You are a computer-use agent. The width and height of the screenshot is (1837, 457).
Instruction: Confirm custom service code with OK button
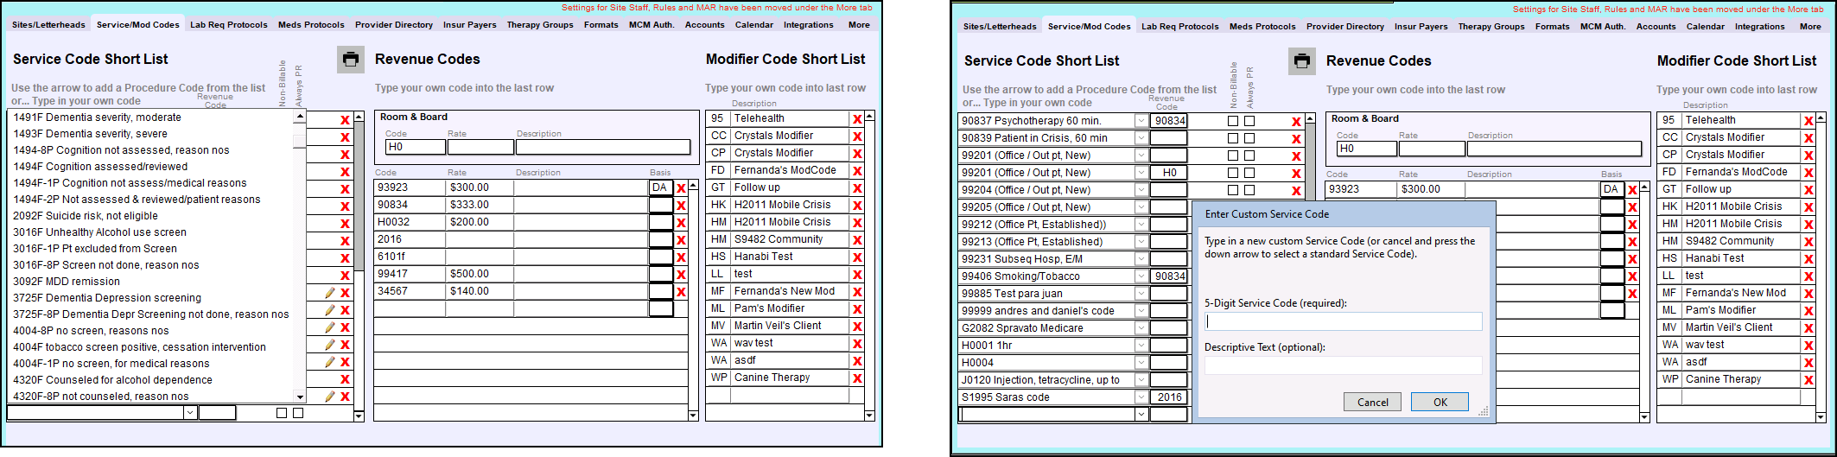[x=1440, y=402]
